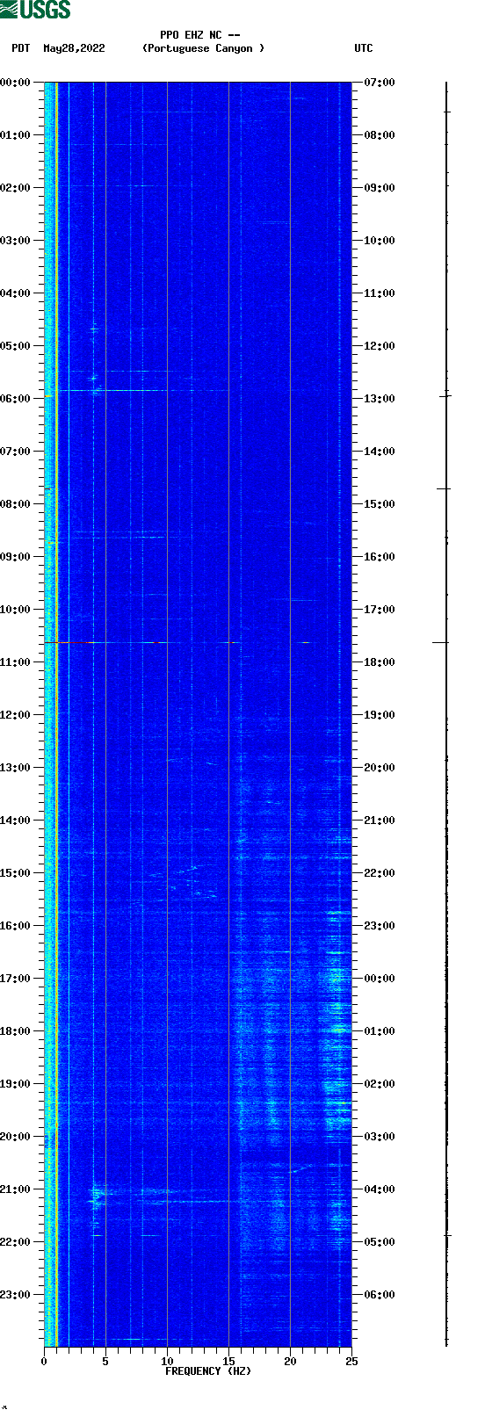
Task: Click UTC time label '22:00'
Action: [x=380, y=873]
